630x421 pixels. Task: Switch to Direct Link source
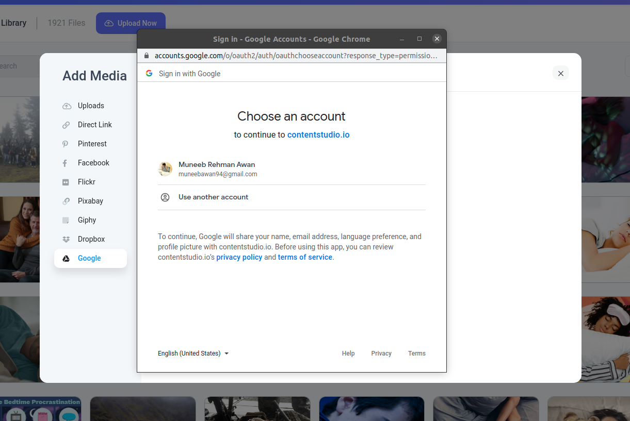(x=90, y=125)
